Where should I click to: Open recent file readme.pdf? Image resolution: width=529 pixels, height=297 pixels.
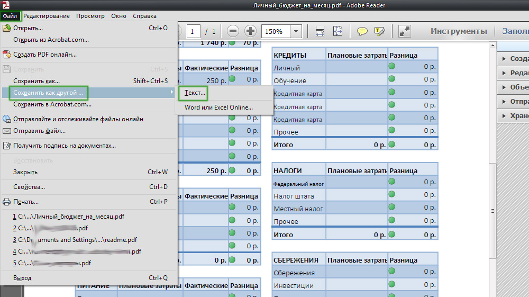(74, 240)
